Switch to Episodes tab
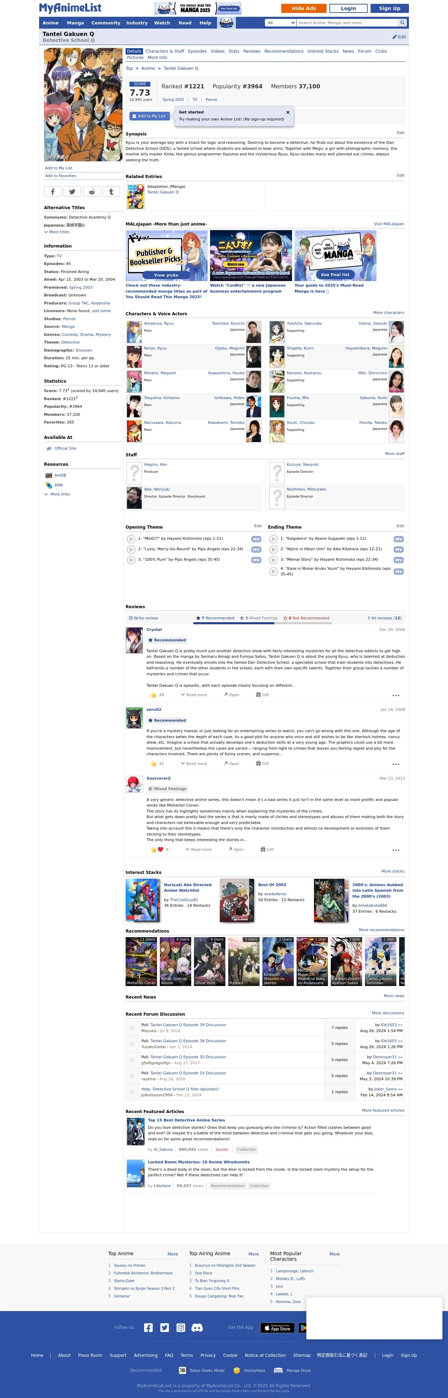Screen dimensions: 448x1398 tap(197, 52)
